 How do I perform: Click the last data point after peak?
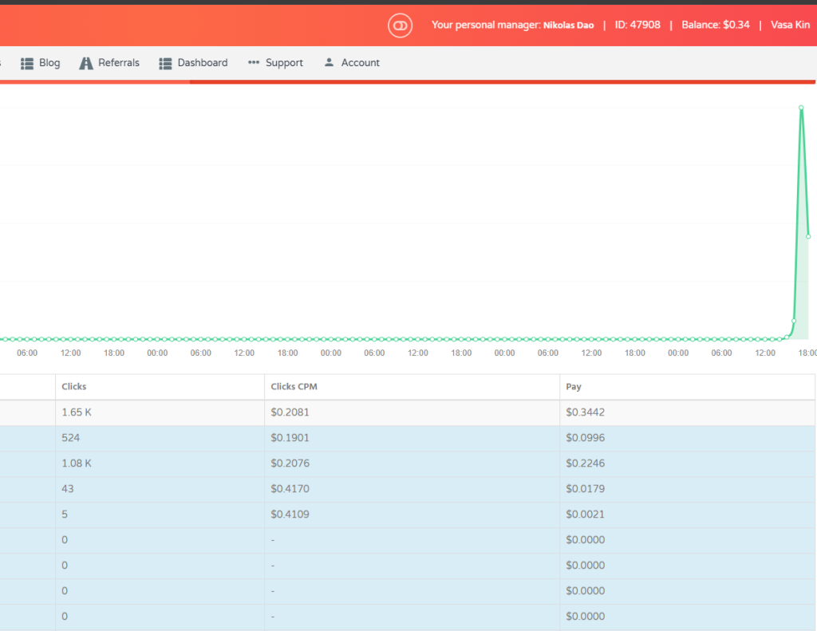pos(808,237)
